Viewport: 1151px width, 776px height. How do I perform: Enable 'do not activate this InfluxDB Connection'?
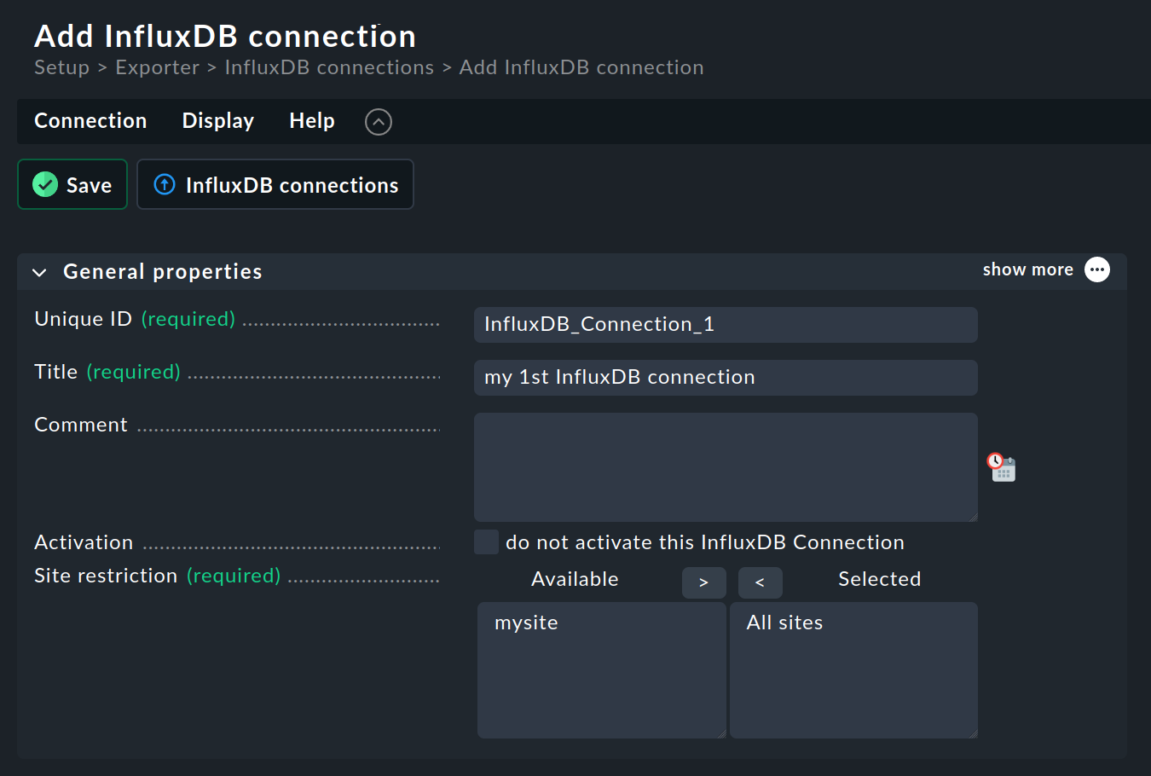[x=485, y=541]
